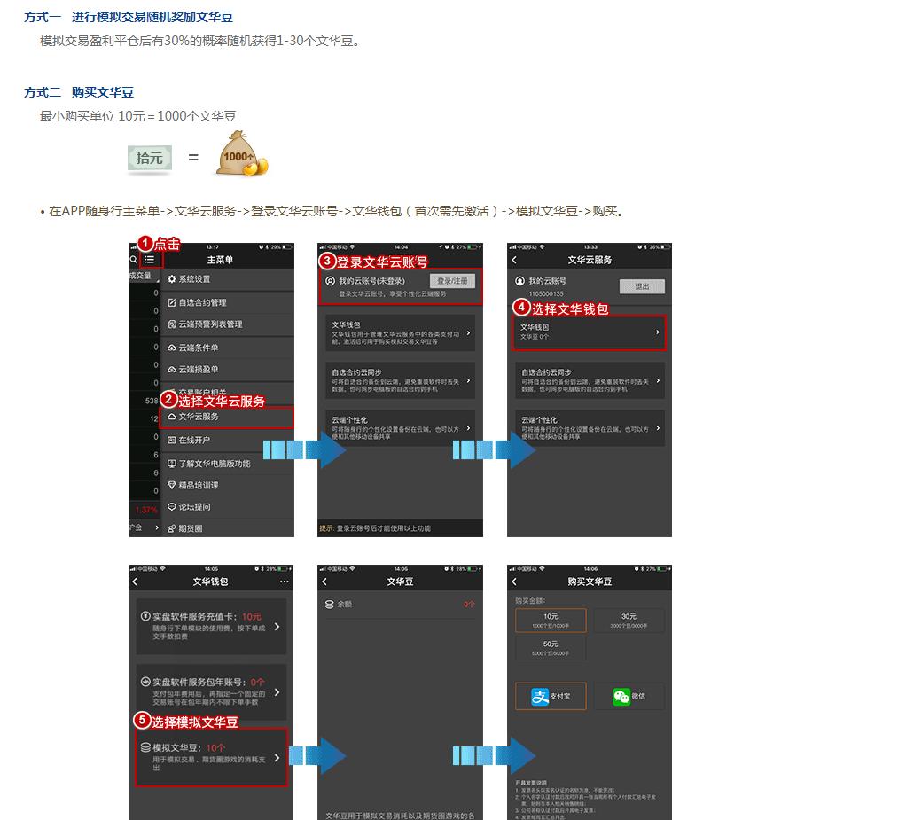
Task: Tap the search magnifier icon
Action: click(133, 258)
